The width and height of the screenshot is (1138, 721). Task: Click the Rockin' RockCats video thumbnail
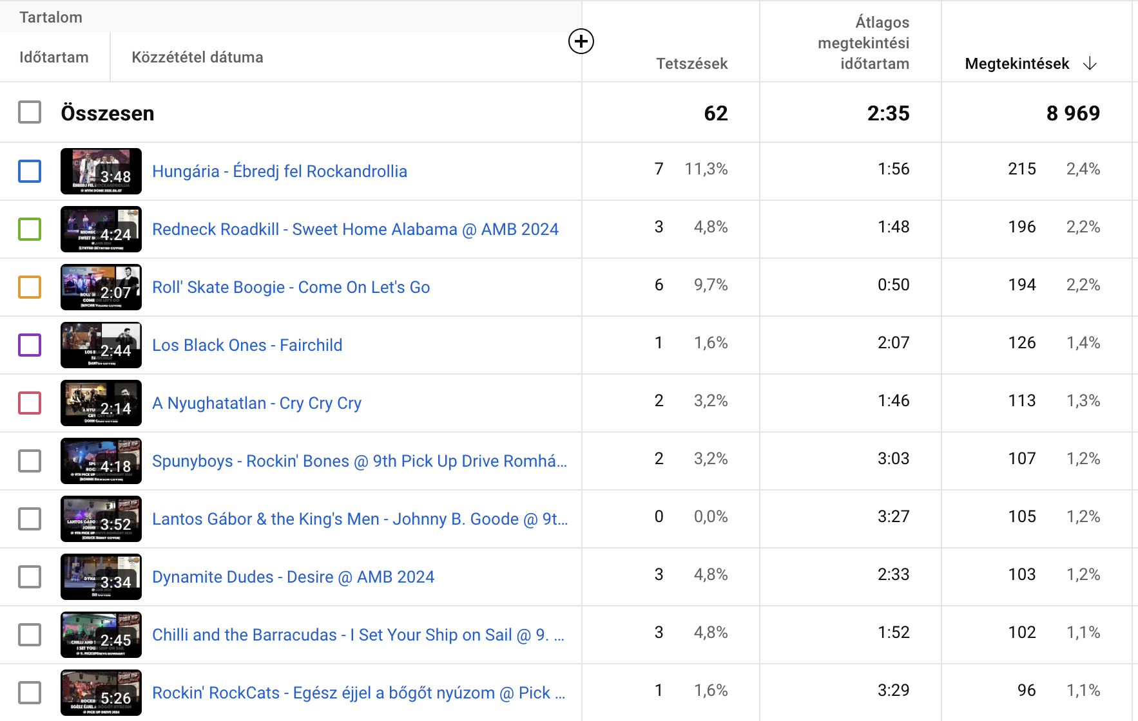[x=101, y=693]
